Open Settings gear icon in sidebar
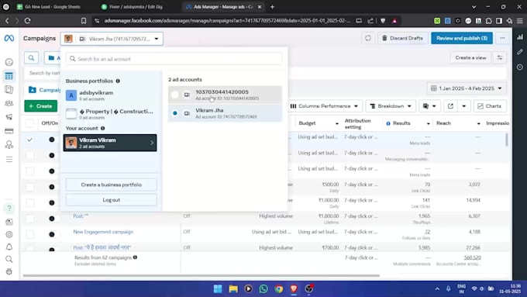 (x=9, y=234)
